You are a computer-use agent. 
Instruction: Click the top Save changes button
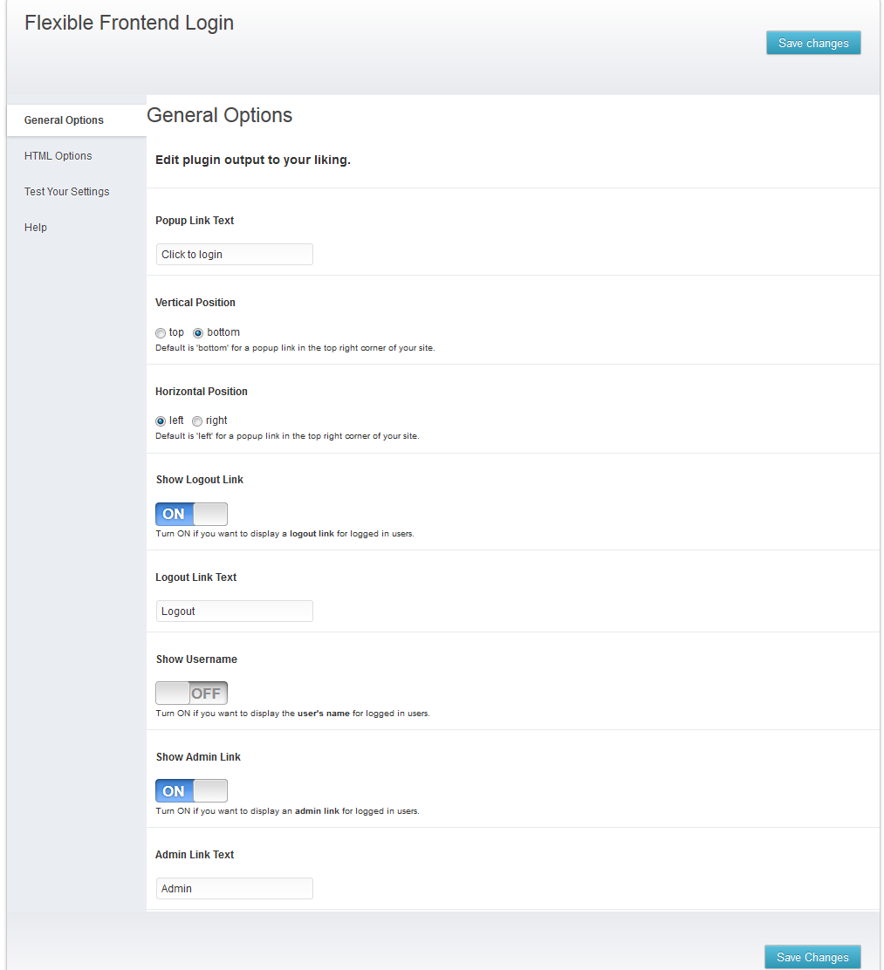click(812, 43)
